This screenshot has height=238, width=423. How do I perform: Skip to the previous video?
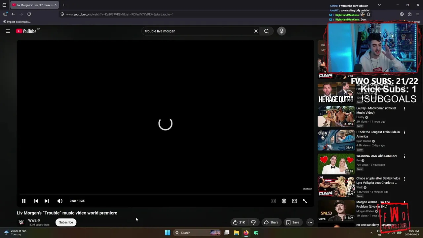point(36,201)
